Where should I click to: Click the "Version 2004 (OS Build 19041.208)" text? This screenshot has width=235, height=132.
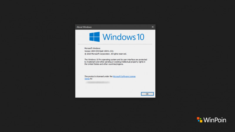[x=99, y=51]
